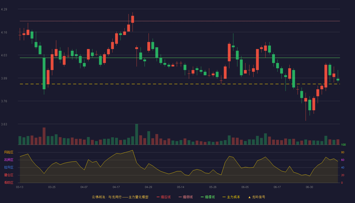Select the magenta 60 indicator scale value
Image resolution: width=355 pixels, height=203 pixels.
pyautogui.click(x=343, y=160)
